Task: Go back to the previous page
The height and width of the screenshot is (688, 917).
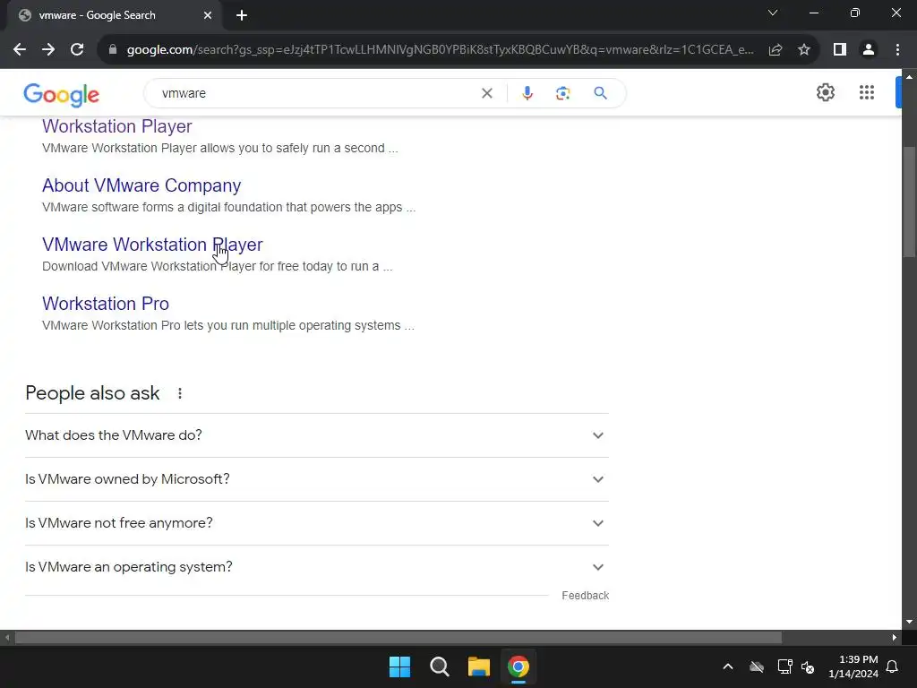Action: click(x=20, y=50)
